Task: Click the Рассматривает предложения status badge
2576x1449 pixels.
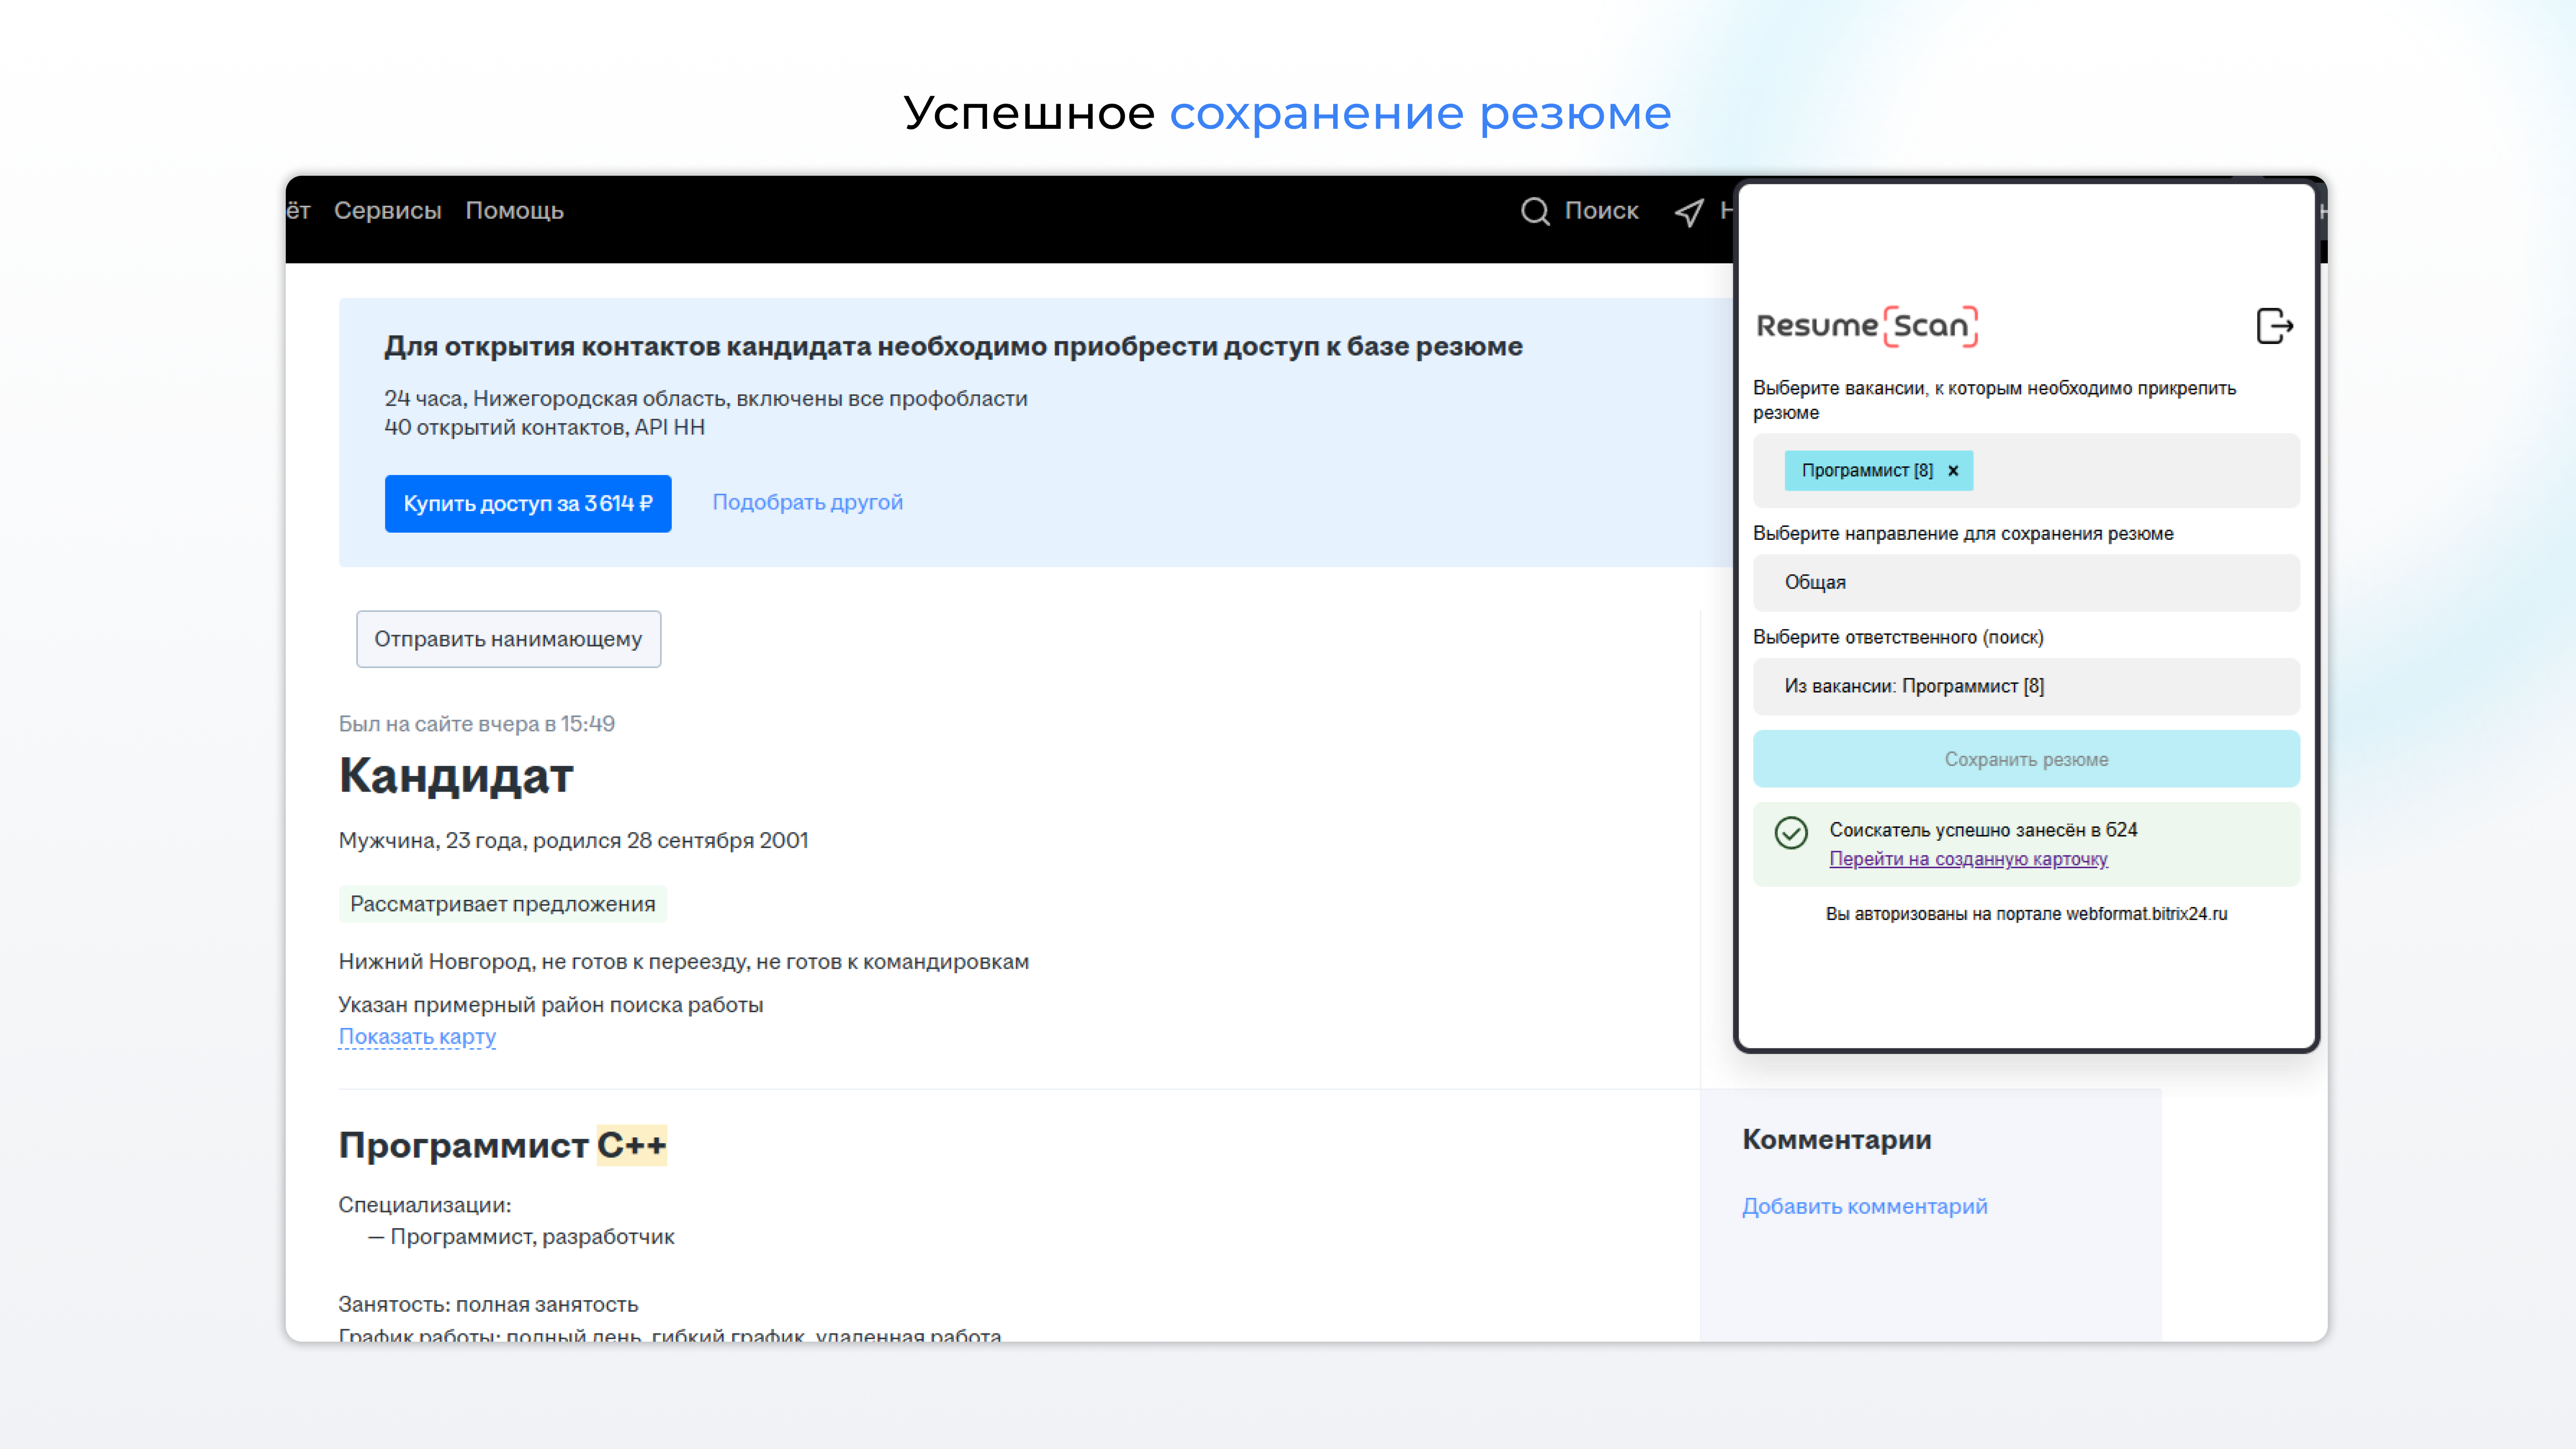Action: 502,904
